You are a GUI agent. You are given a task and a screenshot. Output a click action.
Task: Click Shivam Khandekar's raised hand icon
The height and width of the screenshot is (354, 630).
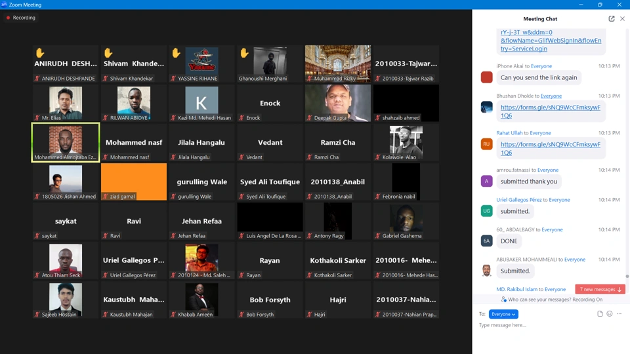click(x=108, y=52)
